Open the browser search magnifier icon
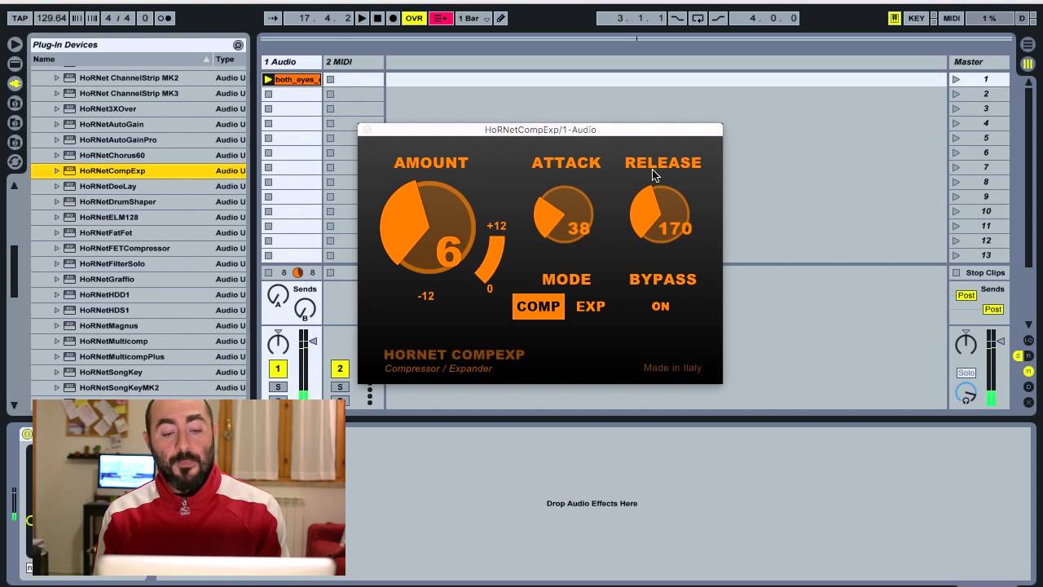The width and height of the screenshot is (1043, 587). click(238, 45)
